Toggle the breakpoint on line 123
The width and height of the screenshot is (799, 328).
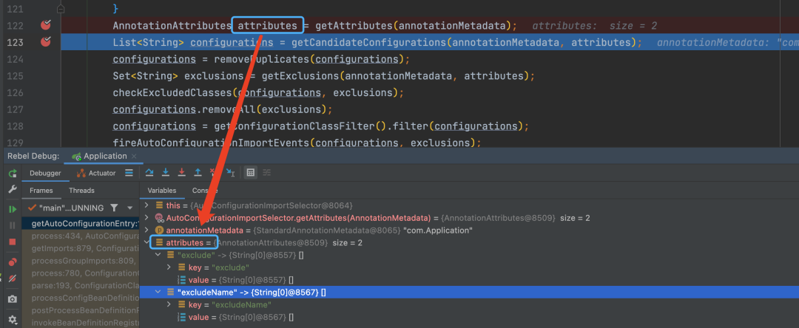pyautogui.click(x=46, y=41)
